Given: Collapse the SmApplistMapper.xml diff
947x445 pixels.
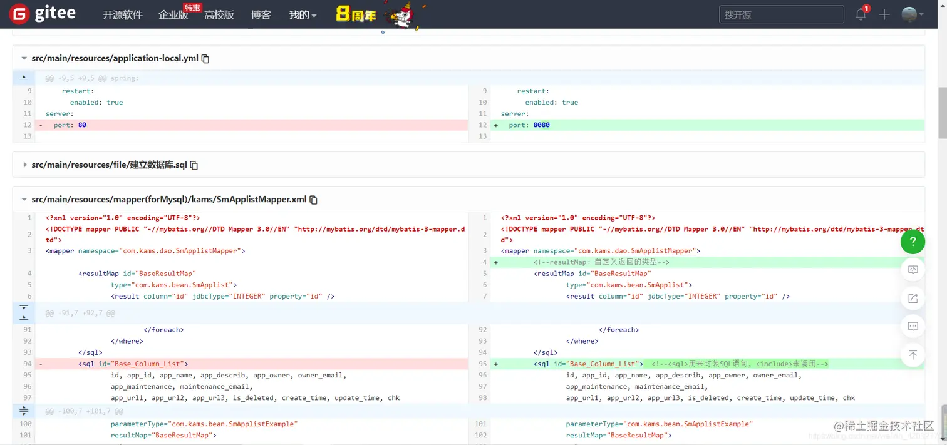Looking at the screenshot, I should tap(24, 199).
